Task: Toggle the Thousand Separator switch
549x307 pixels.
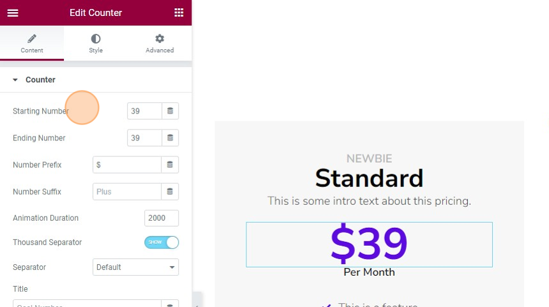Action: click(x=162, y=243)
